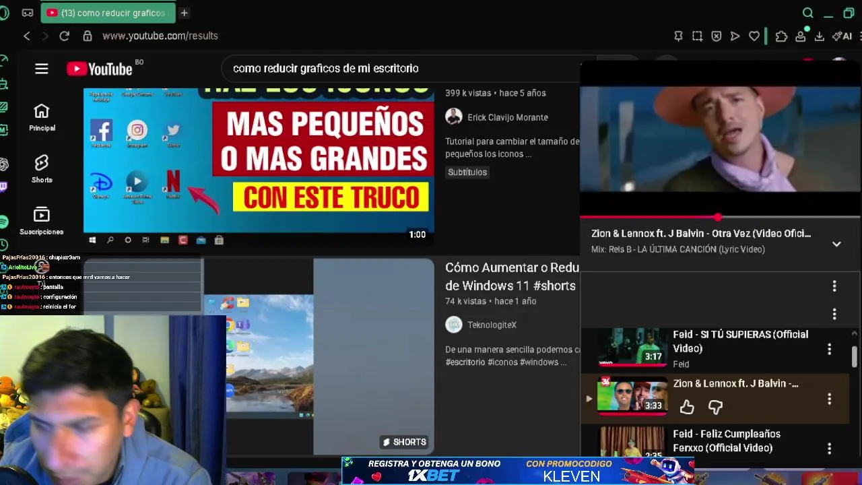Click the send to Flow arrow icon

[x=735, y=36]
